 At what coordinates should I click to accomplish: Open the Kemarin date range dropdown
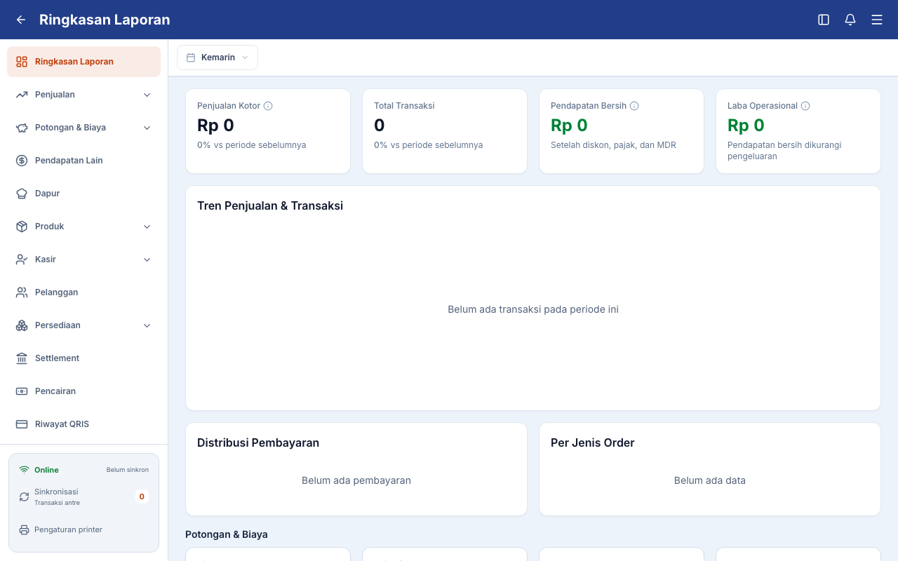tap(217, 58)
